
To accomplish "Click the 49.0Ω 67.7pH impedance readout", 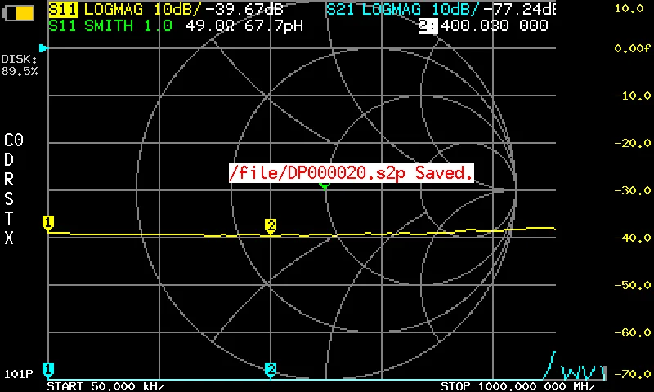I will 244,26.
